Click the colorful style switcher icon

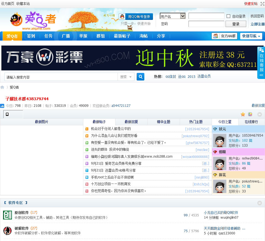tap(250, 114)
